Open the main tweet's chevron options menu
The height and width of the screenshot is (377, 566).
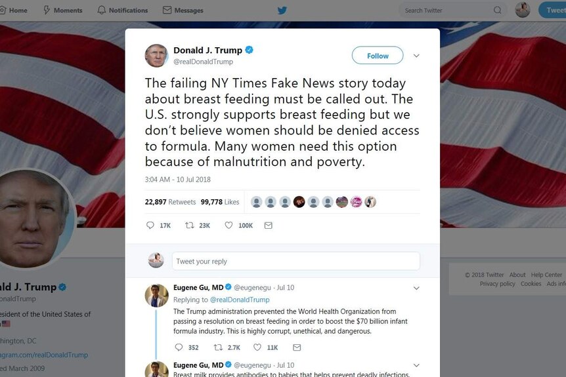click(416, 56)
